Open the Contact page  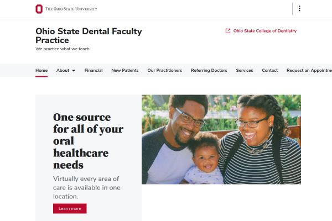pos(270,71)
